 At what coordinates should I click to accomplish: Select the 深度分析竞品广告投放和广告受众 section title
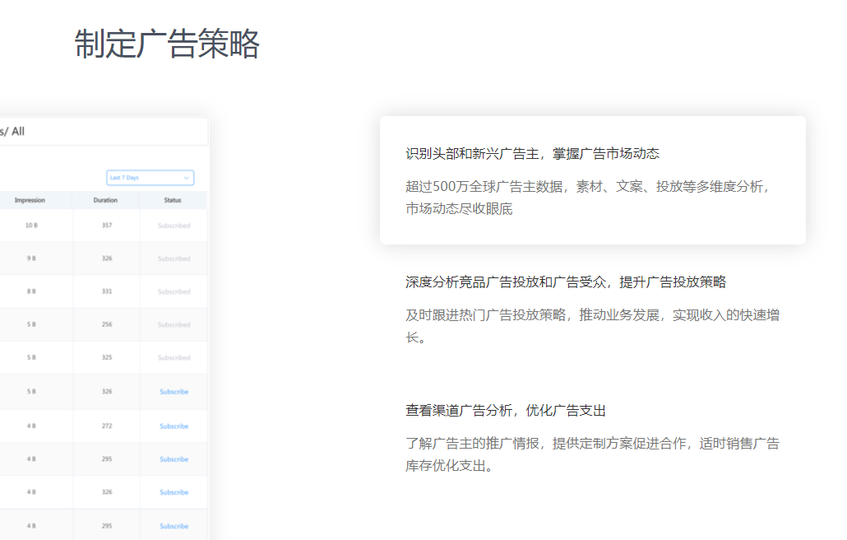(x=566, y=282)
